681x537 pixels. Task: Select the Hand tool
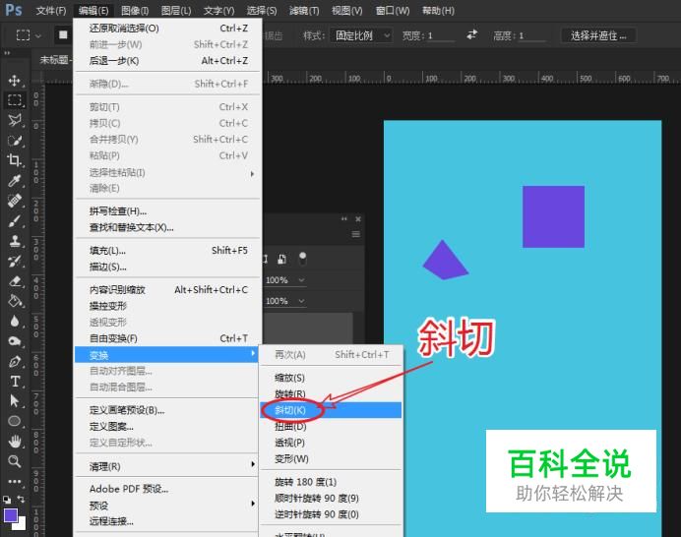(x=15, y=442)
